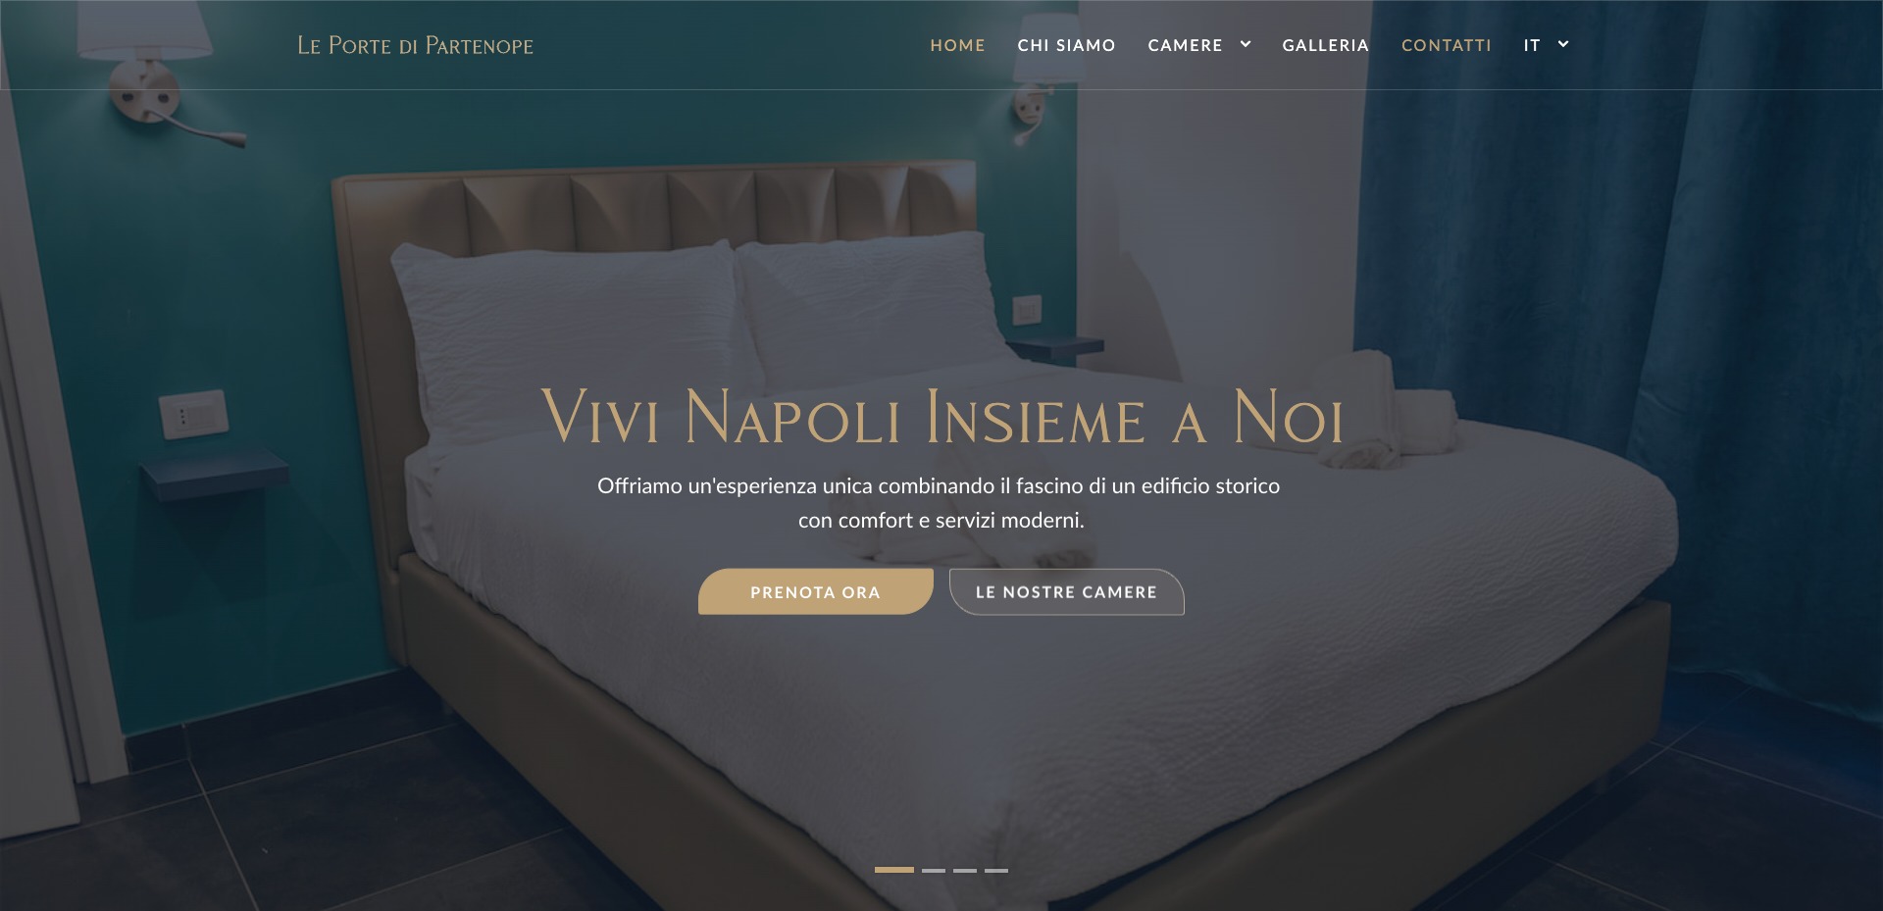This screenshot has width=1883, height=911.
Task: Select the first gold slide indicator
Action: (x=893, y=870)
